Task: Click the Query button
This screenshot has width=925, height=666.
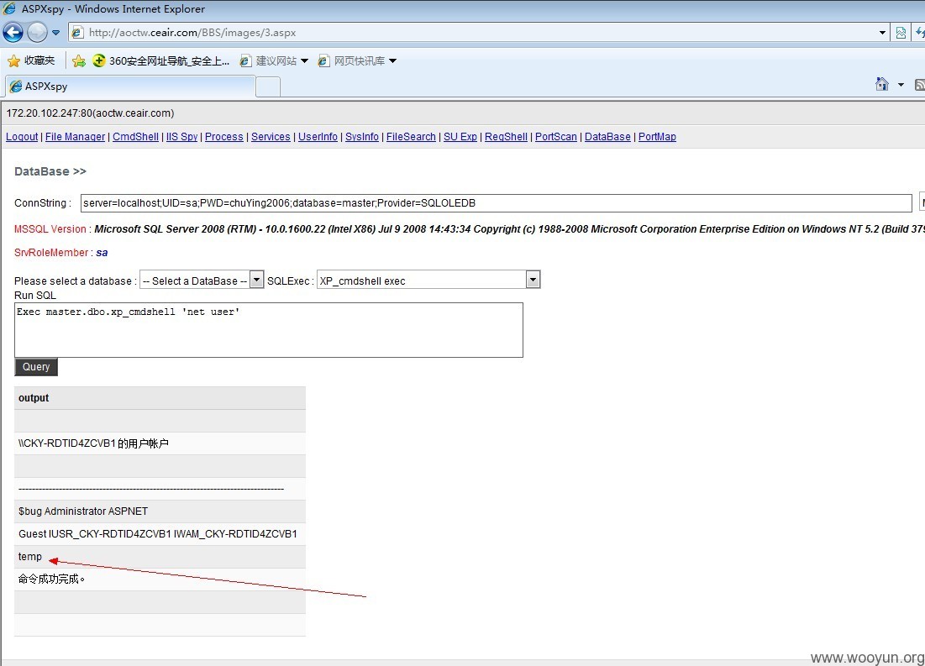Action: [x=36, y=367]
